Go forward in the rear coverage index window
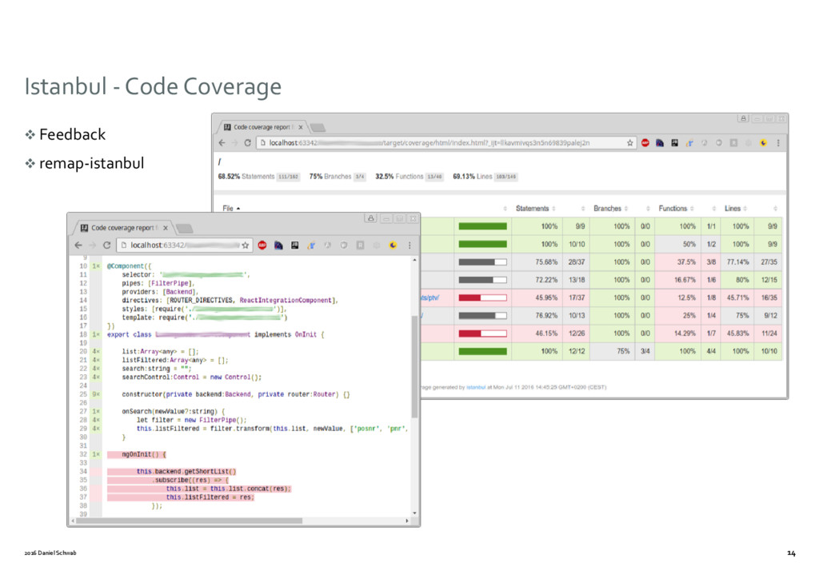The width and height of the screenshot is (819, 567). (x=234, y=142)
